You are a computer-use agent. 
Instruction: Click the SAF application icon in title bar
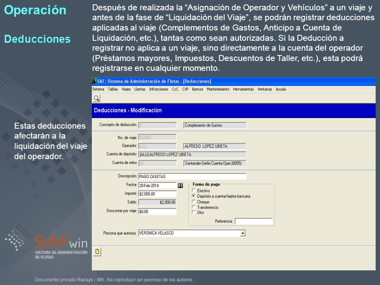click(94, 81)
